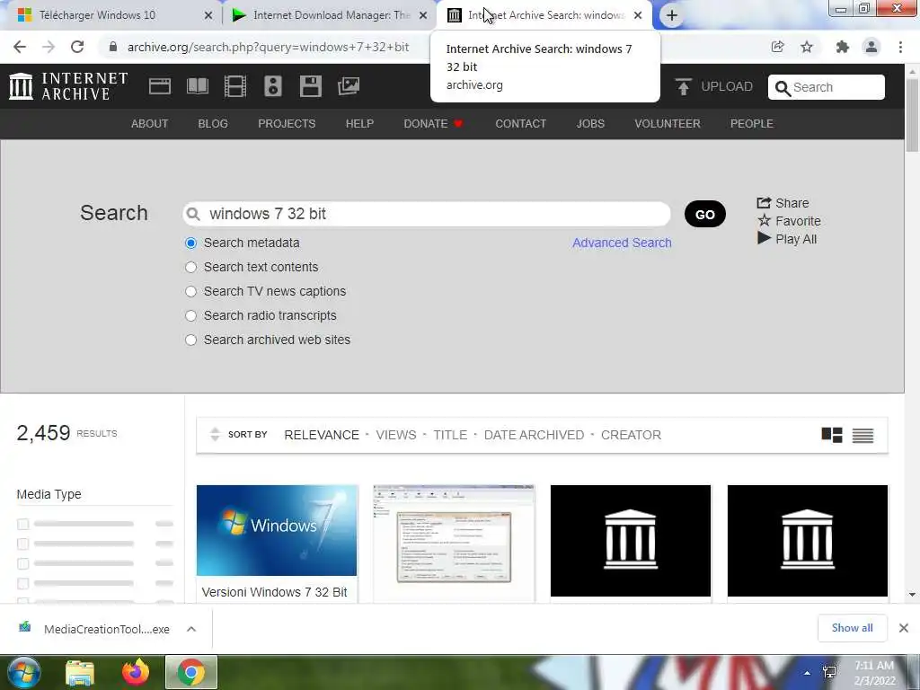The height and width of the screenshot is (690, 920).
Task: Open the DONATE menu item
Action: coord(433,124)
